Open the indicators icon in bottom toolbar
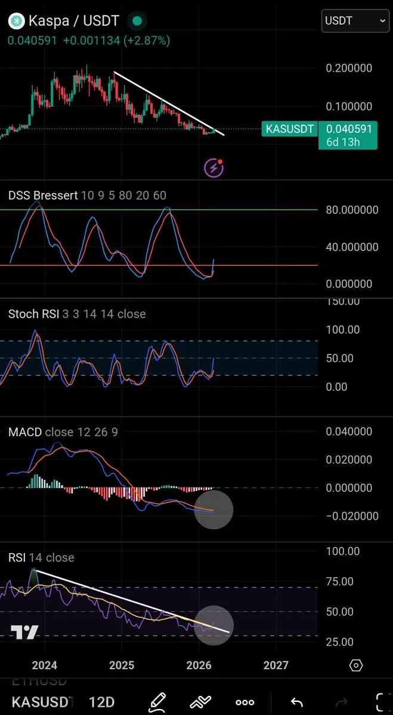 click(x=201, y=702)
